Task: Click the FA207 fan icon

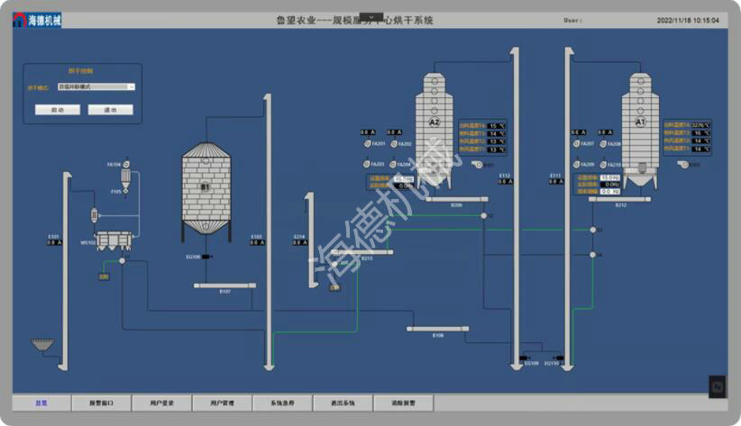Action: (x=576, y=144)
